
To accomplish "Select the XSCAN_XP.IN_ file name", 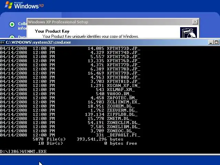I will point(124,86).
